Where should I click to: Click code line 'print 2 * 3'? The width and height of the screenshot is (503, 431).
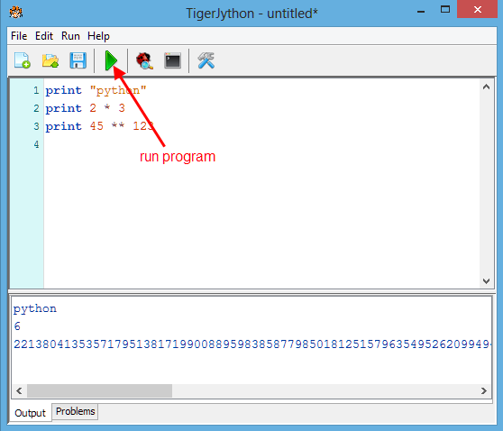[x=85, y=108]
